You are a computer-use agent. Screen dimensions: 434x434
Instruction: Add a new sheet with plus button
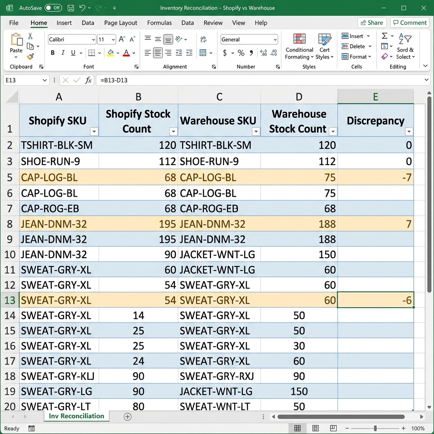[x=128, y=417]
